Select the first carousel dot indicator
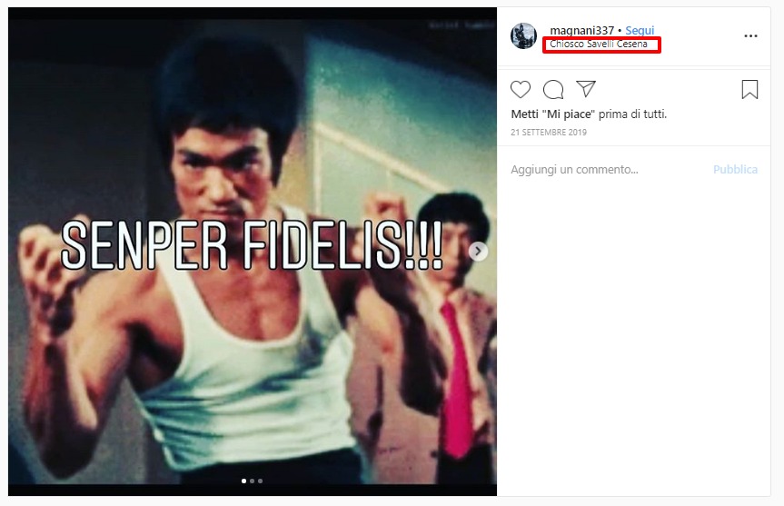Screen dimensions: 784x506 tap(243, 481)
